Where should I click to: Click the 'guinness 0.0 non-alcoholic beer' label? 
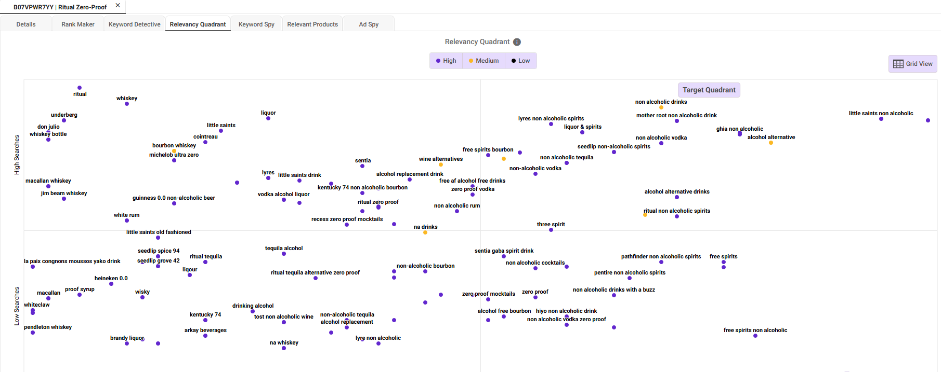click(x=174, y=198)
